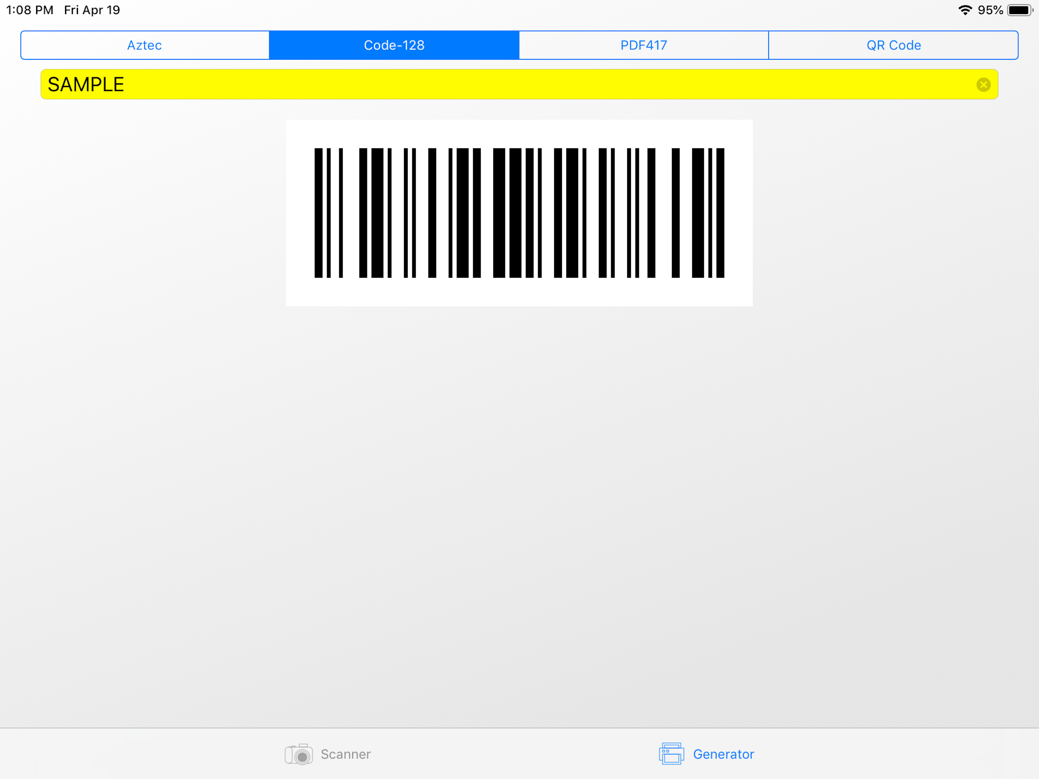This screenshot has width=1039, height=779.
Task: Select the Code-128 tab
Action: tap(394, 45)
